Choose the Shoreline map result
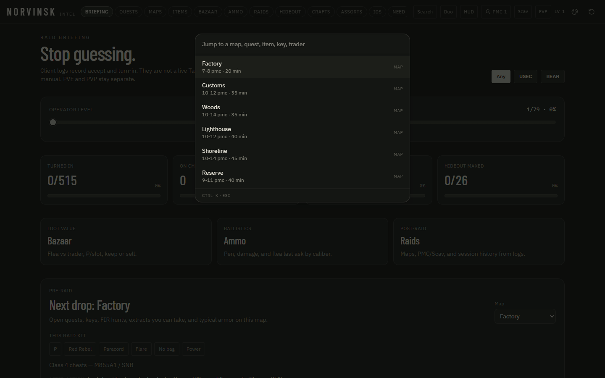The image size is (605, 378). (x=302, y=154)
